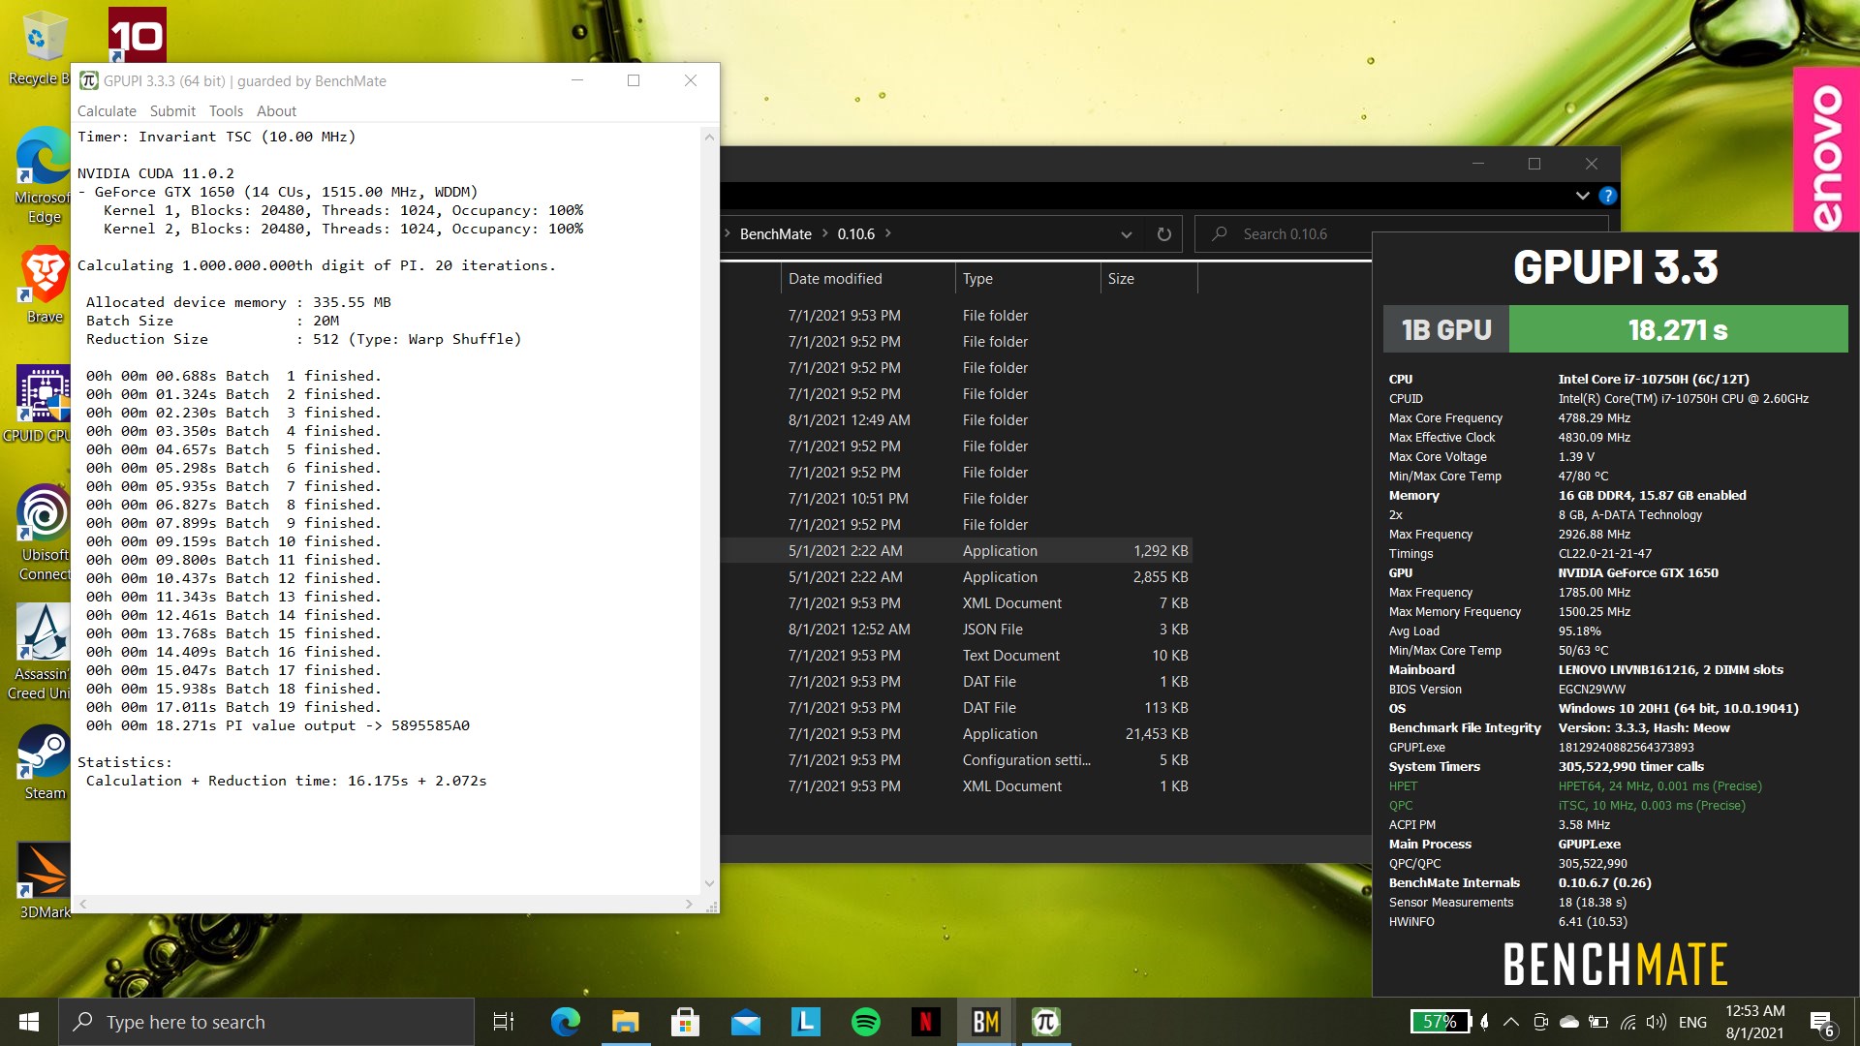Viewport: 1860px width, 1046px height.
Task: Open Microsoft Edge desktop shortcut
Action: point(43,176)
